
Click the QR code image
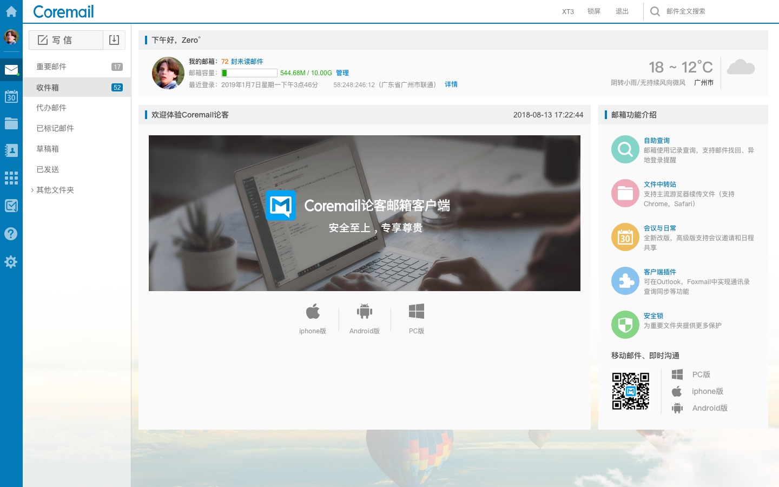click(x=631, y=391)
